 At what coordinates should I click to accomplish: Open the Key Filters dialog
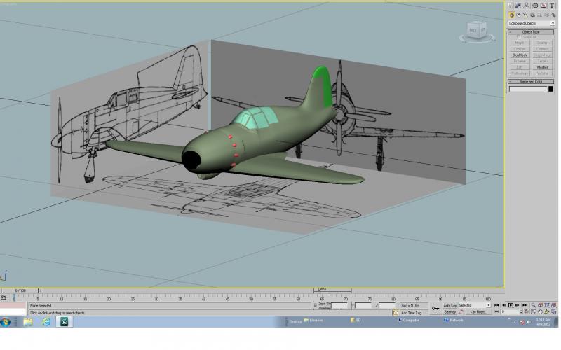coord(478,312)
